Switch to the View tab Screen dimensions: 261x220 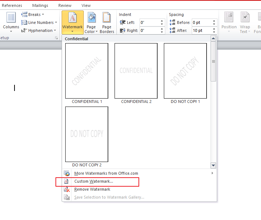click(x=86, y=5)
